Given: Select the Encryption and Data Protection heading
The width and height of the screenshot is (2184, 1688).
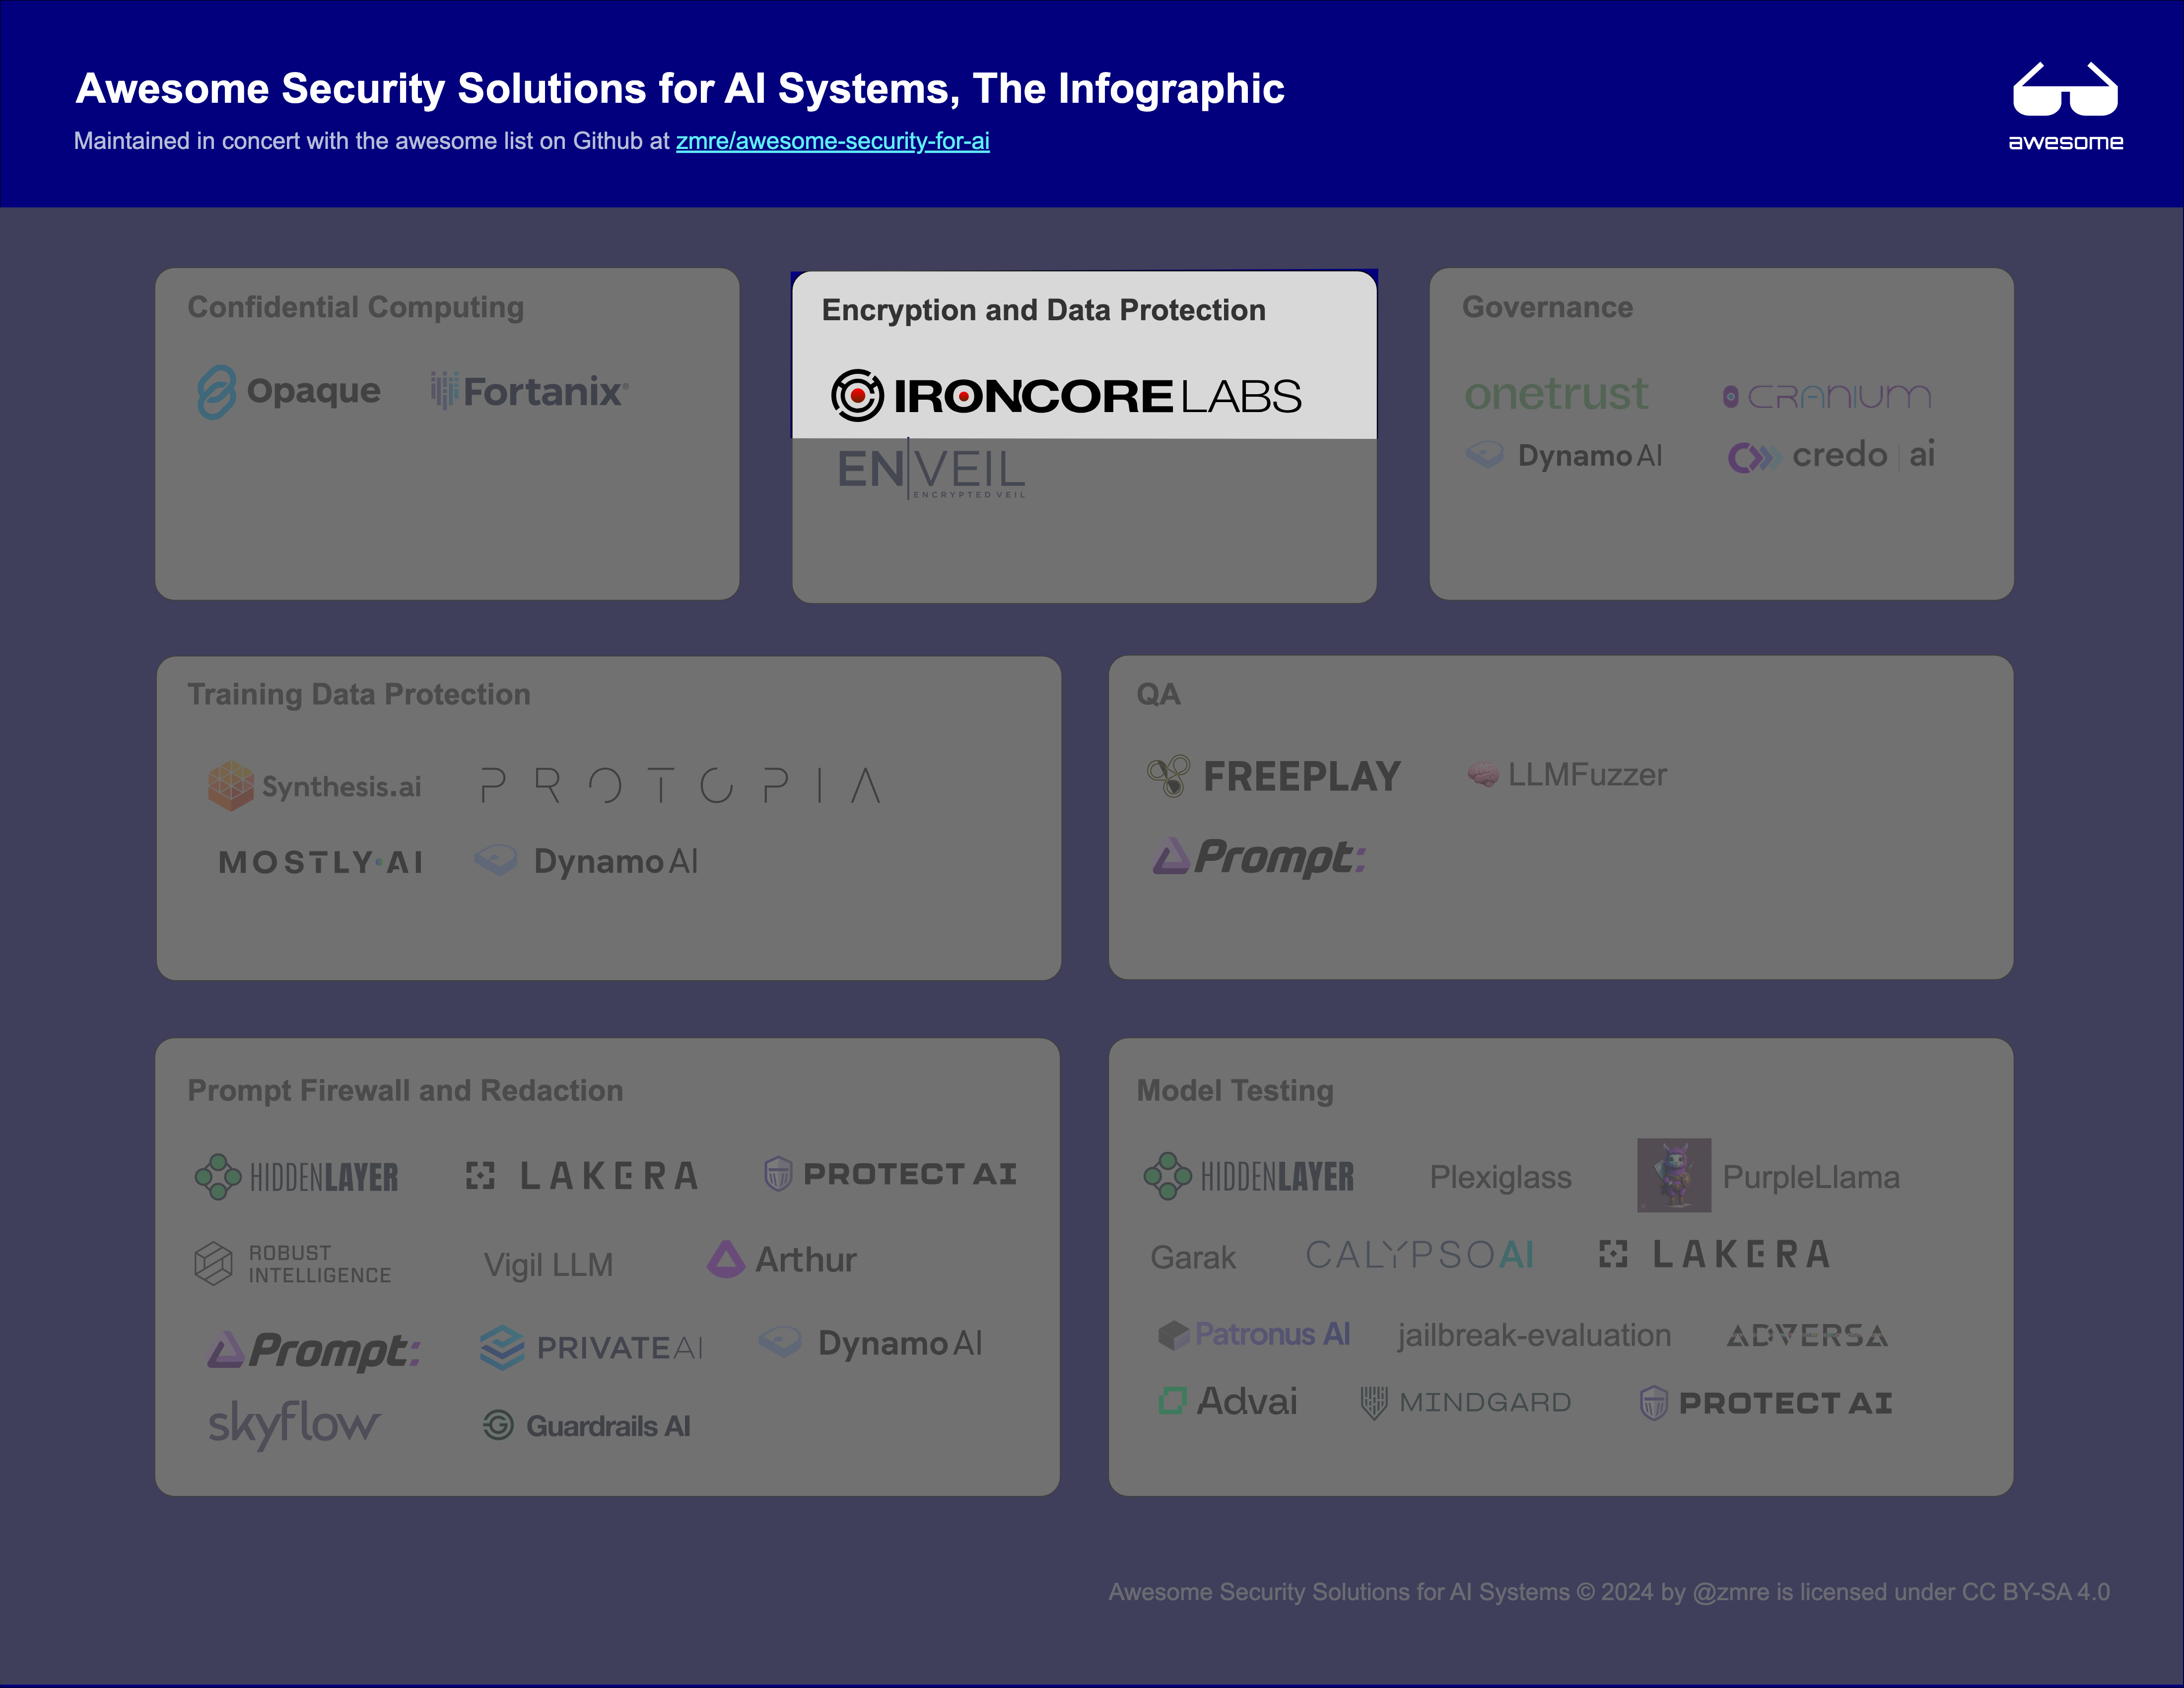Looking at the screenshot, I should [1044, 310].
